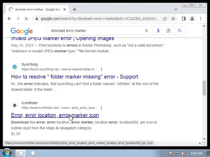Click the Show desktop strip after the clock
The width and height of the screenshot is (210, 157).
tap(208, 153)
